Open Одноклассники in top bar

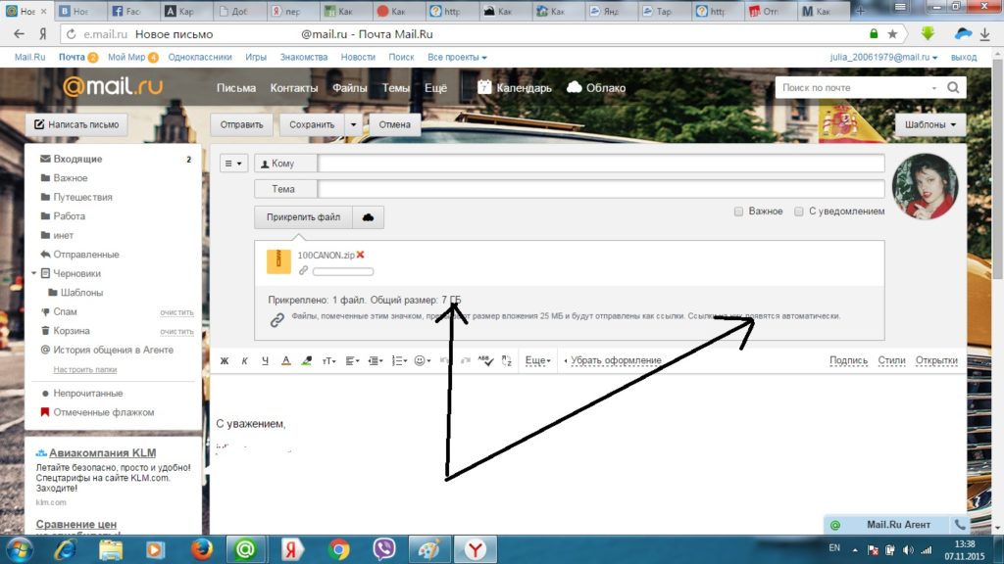tap(200, 57)
